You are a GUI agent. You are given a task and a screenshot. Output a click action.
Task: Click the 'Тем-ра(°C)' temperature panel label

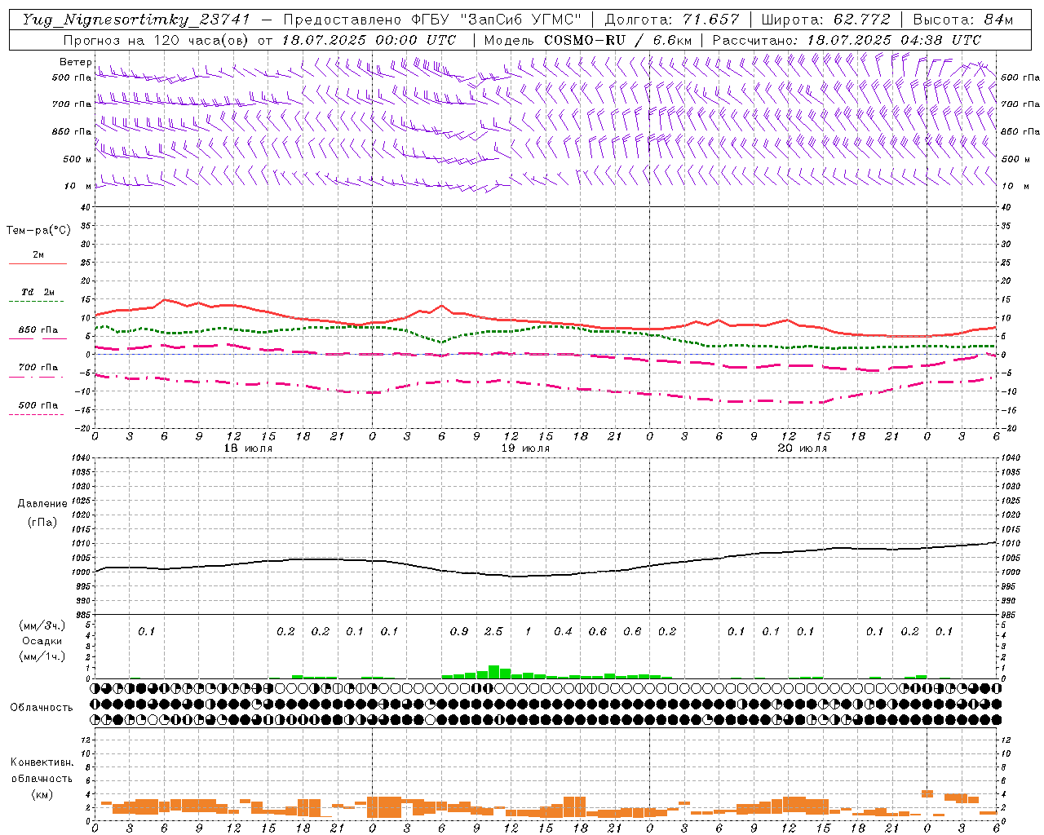pyautogui.click(x=38, y=231)
